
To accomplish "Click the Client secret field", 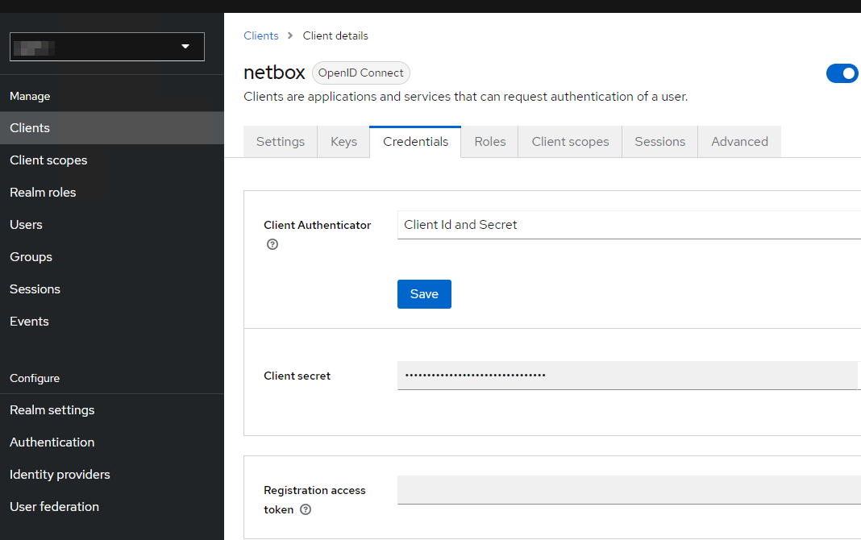I will tap(627, 376).
